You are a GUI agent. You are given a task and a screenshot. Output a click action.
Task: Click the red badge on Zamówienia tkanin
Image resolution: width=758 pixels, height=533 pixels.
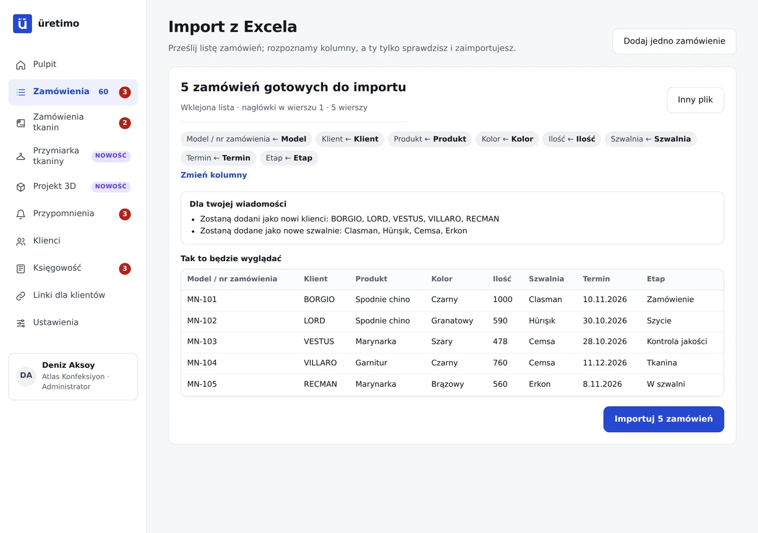click(x=125, y=123)
